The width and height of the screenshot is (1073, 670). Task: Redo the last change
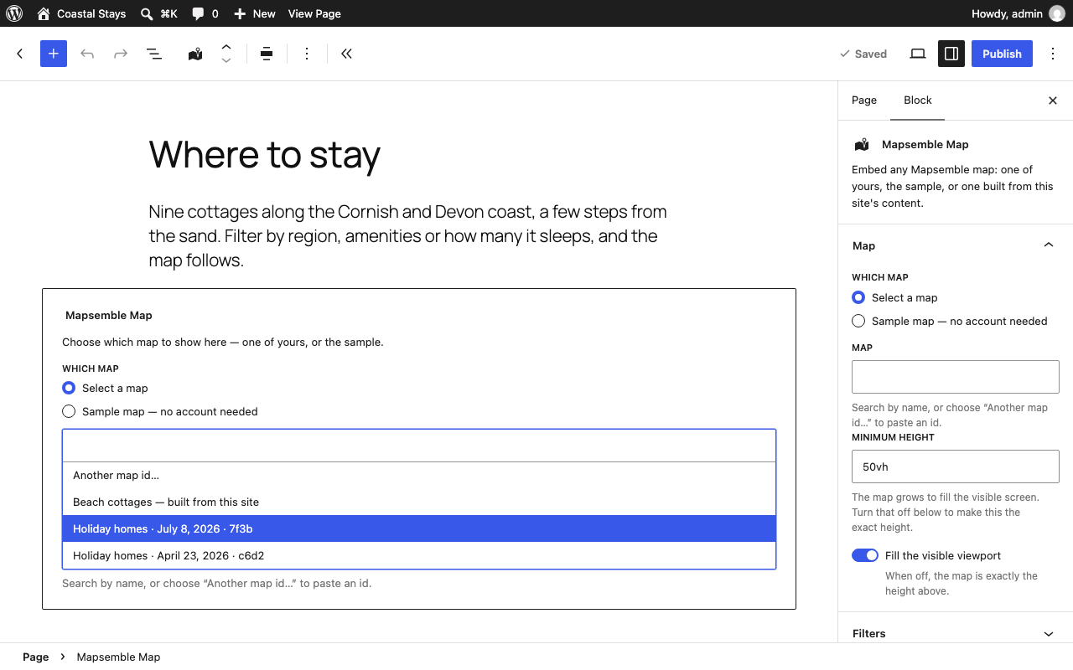click(x=121, y=54)
